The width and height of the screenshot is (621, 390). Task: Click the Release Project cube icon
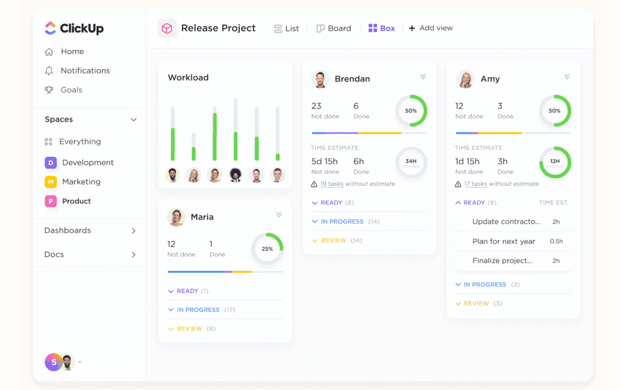coord(167,28)
